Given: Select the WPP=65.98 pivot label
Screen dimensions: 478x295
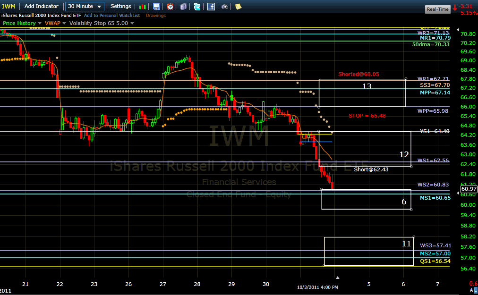Looking at the screenshot, I should pos(433,111).
